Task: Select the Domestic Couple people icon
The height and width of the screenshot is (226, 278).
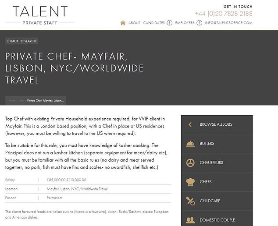Action: pyautogui.click(x=190, y=220)
